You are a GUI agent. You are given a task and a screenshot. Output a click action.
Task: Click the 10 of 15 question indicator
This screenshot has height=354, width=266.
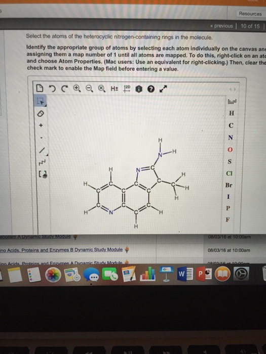250,26
